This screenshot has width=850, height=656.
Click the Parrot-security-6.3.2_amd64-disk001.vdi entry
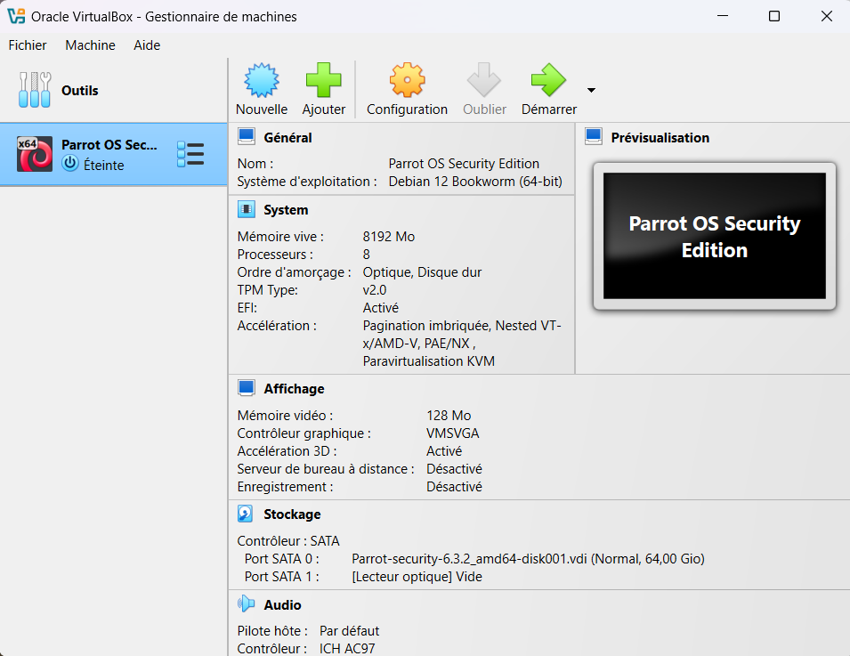[x=528, y=558]
